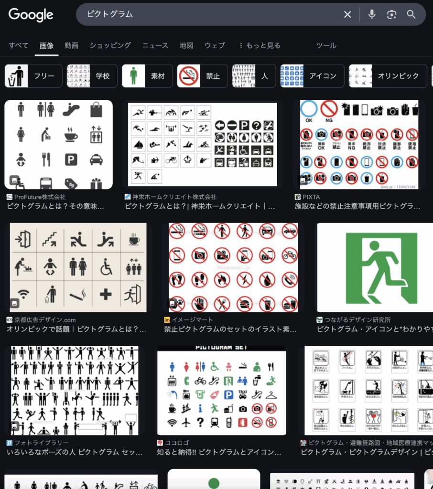
Task: Click the magnifying glass search button
Action: click(411, 15)
